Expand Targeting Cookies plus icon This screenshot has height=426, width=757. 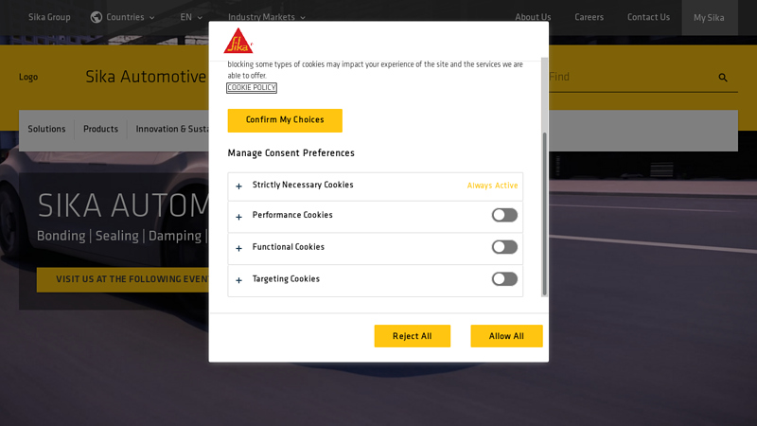coord(239,280)
